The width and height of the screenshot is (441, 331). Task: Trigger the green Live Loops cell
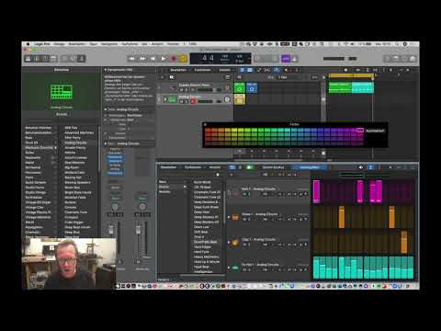[240, 88]
